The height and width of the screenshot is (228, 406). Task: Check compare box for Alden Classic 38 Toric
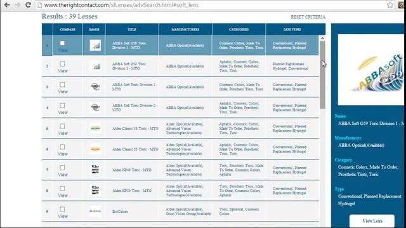pos(62,126)
